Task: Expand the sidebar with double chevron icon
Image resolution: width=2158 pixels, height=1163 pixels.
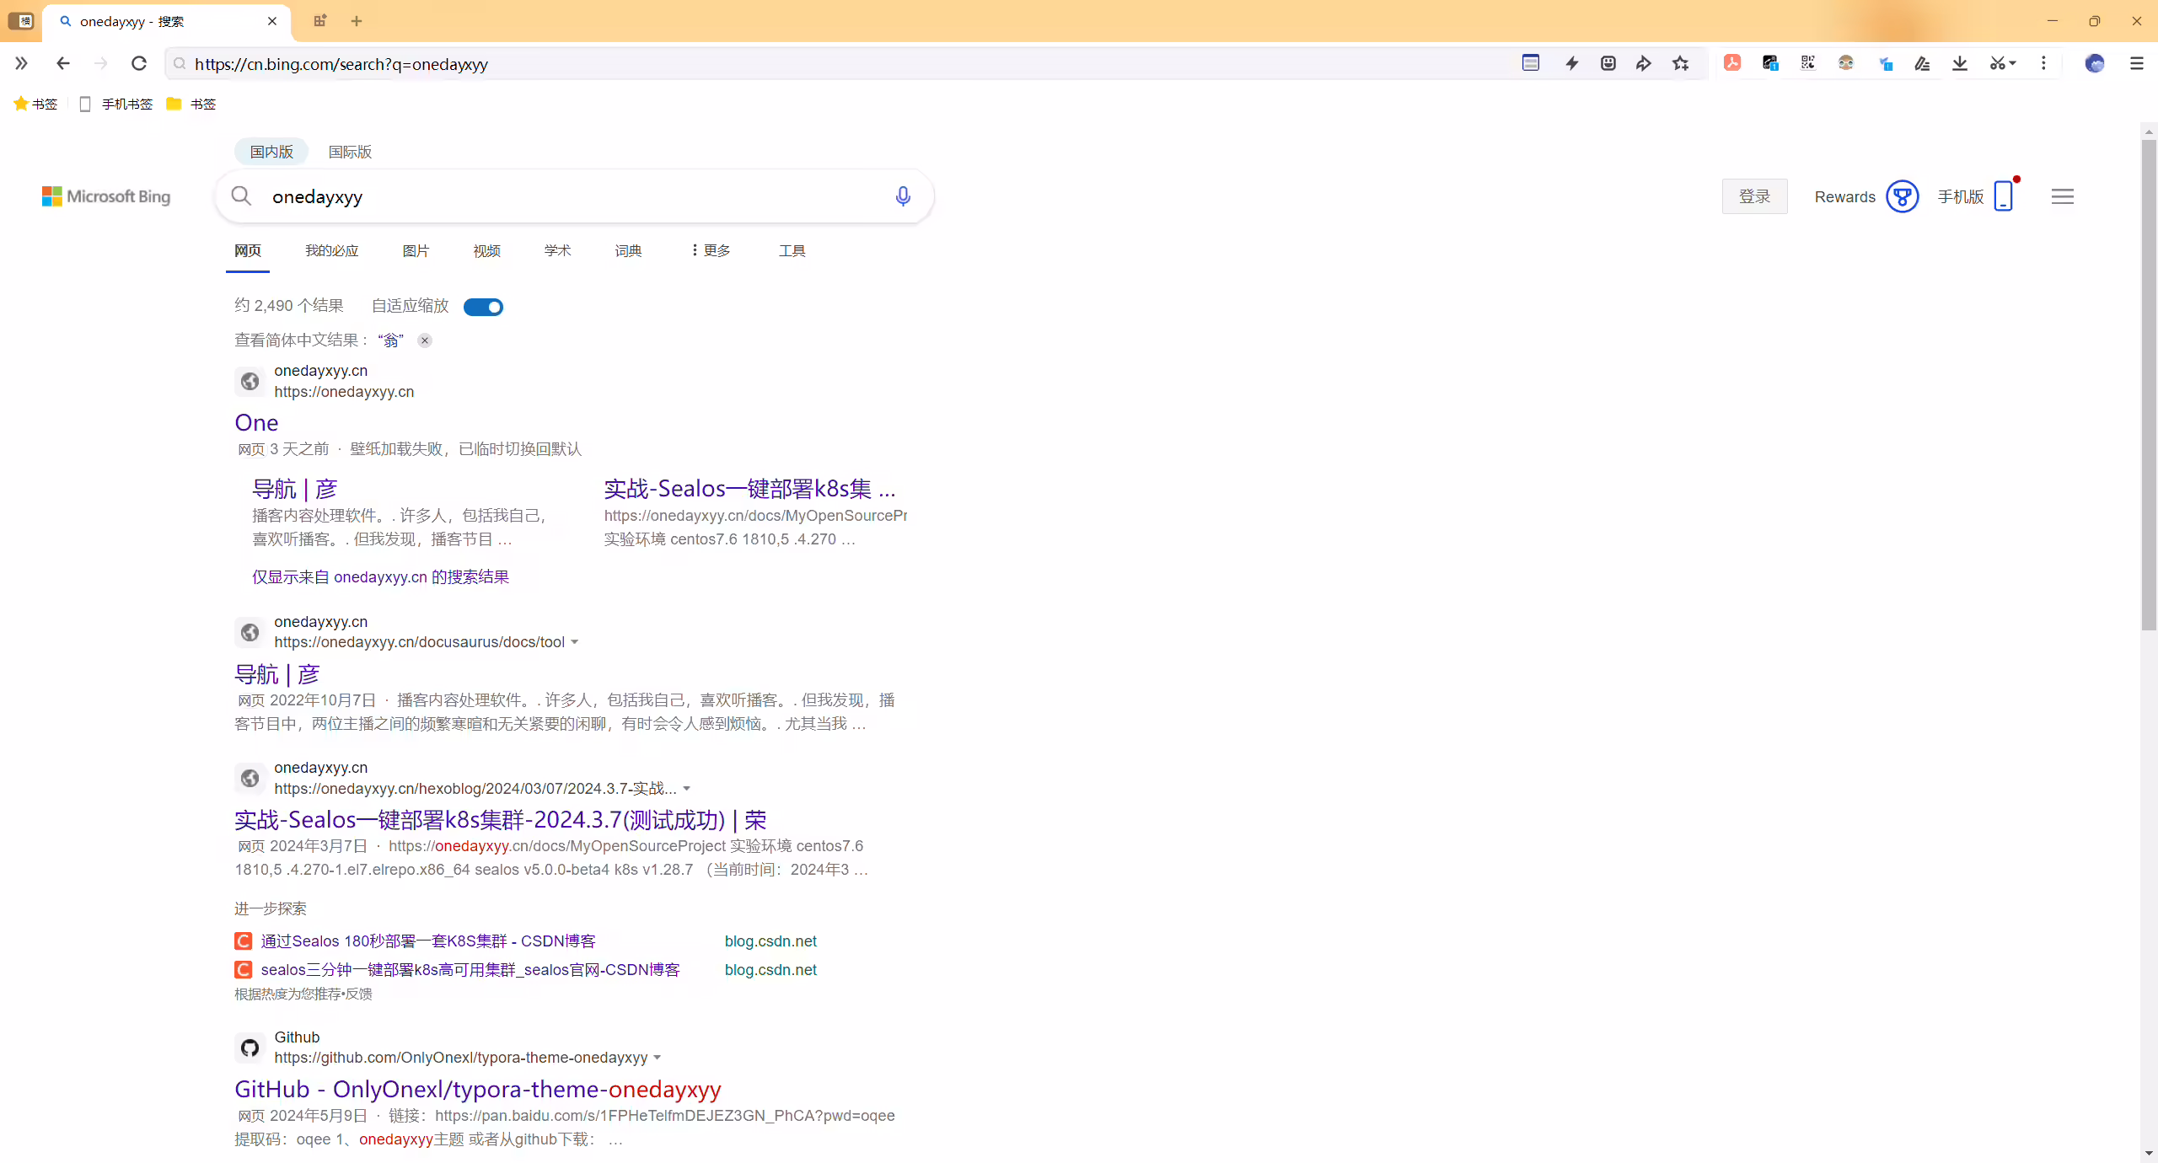Action: 21,63
